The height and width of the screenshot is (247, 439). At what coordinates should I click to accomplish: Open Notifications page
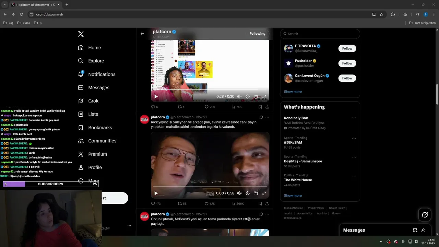coord(97,74)
